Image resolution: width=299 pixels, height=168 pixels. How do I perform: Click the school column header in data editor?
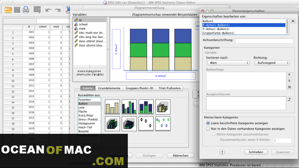[43, 27]
